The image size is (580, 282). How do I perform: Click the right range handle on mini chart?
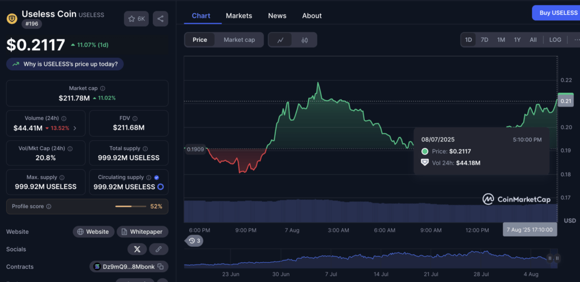[557, 258]
